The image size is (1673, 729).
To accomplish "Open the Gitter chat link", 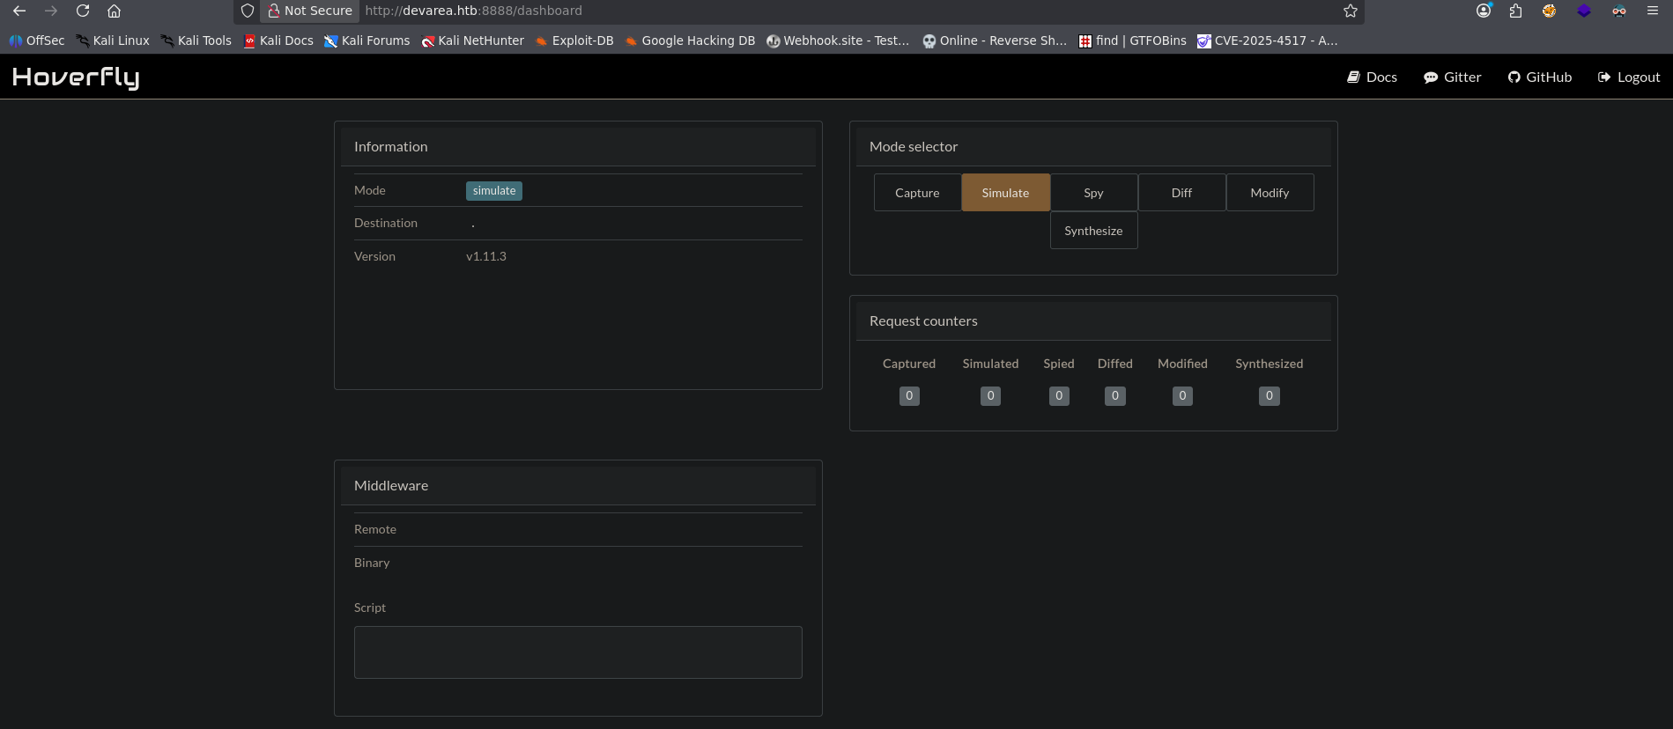I will (1453, 77).
